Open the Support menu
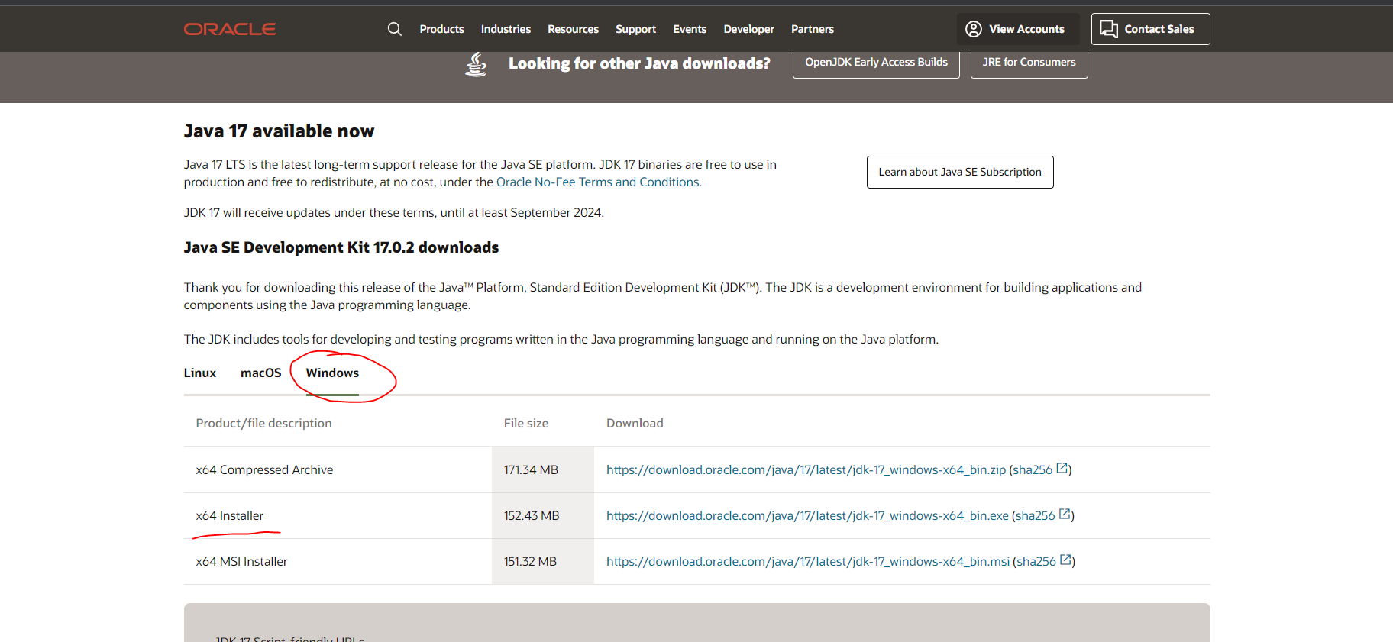The height and width of the screenshot is (642, 1393). (635, 29)
